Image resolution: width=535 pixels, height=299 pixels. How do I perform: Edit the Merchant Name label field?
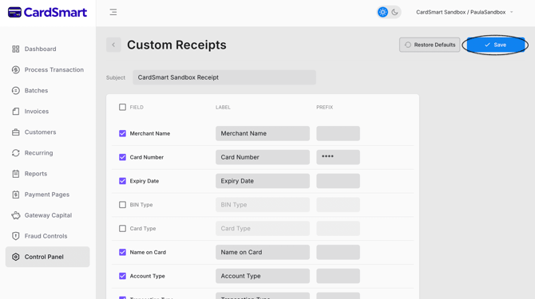(x=263, y=133)
